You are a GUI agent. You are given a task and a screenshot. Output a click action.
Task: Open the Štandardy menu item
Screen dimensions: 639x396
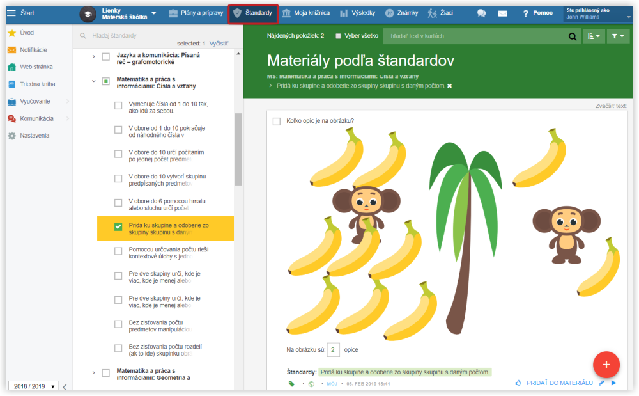[252, 13]
